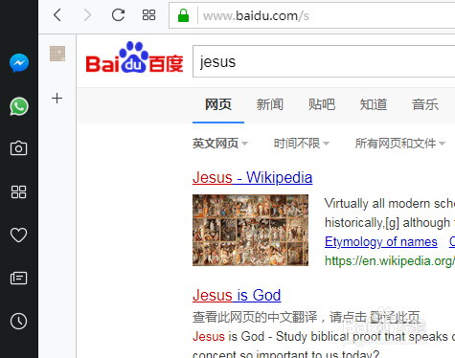Add a new tab with the plus icon
This screenshot has width=455, height=358.
click(x=57, y=98)
